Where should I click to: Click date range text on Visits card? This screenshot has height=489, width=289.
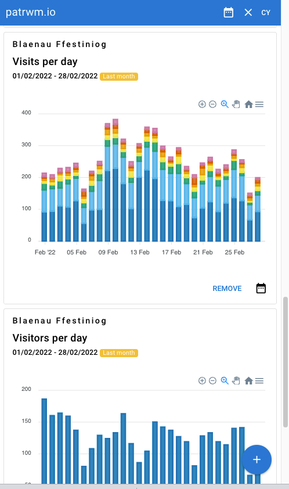point(55,76)
